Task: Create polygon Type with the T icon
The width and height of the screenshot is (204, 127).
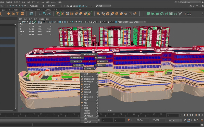Action: click(x=18, y=14)
